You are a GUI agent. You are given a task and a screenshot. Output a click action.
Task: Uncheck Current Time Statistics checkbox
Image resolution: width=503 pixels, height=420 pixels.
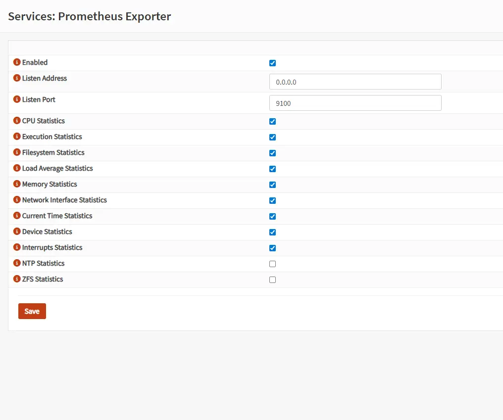272,216
